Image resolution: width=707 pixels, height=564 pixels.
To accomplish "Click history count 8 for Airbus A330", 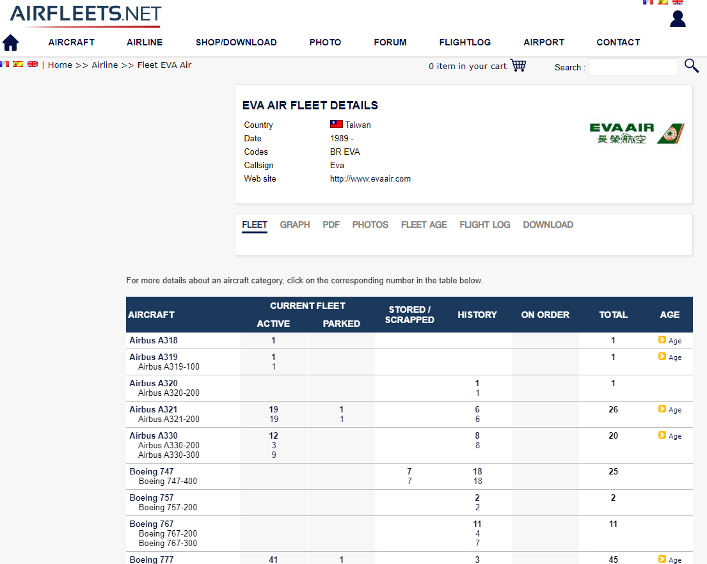I will 477,435.
